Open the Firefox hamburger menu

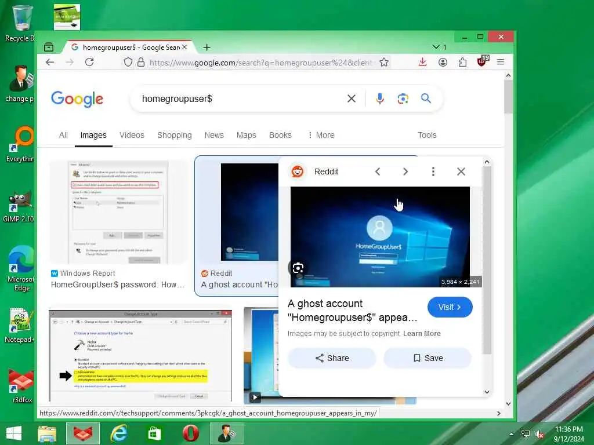click(501, 62)
